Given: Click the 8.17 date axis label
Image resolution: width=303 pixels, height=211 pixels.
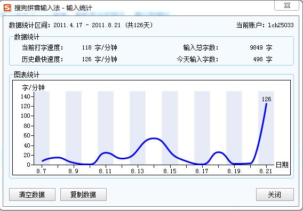Looking at the screenshot, I should [x=202, y=171].
